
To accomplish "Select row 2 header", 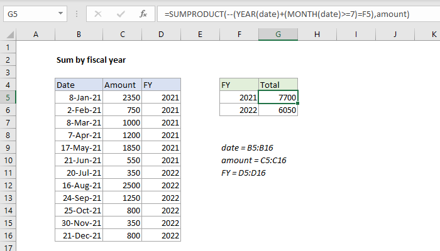I will (x=8, y=60).
